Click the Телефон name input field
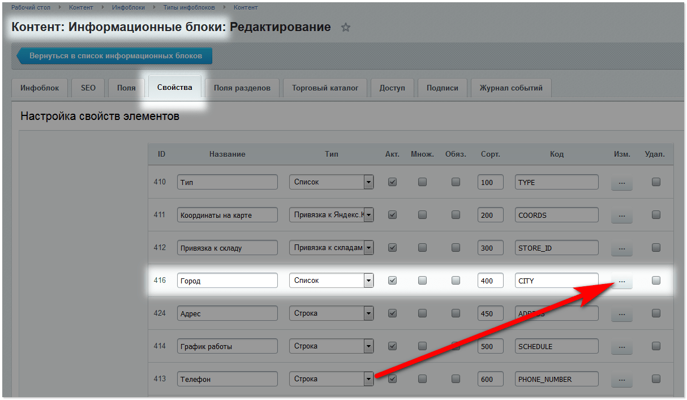 point(227,379)
